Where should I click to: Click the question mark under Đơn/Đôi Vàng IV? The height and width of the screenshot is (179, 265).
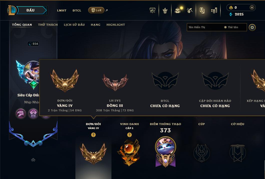pyautogui.click(x=93, y=135)
